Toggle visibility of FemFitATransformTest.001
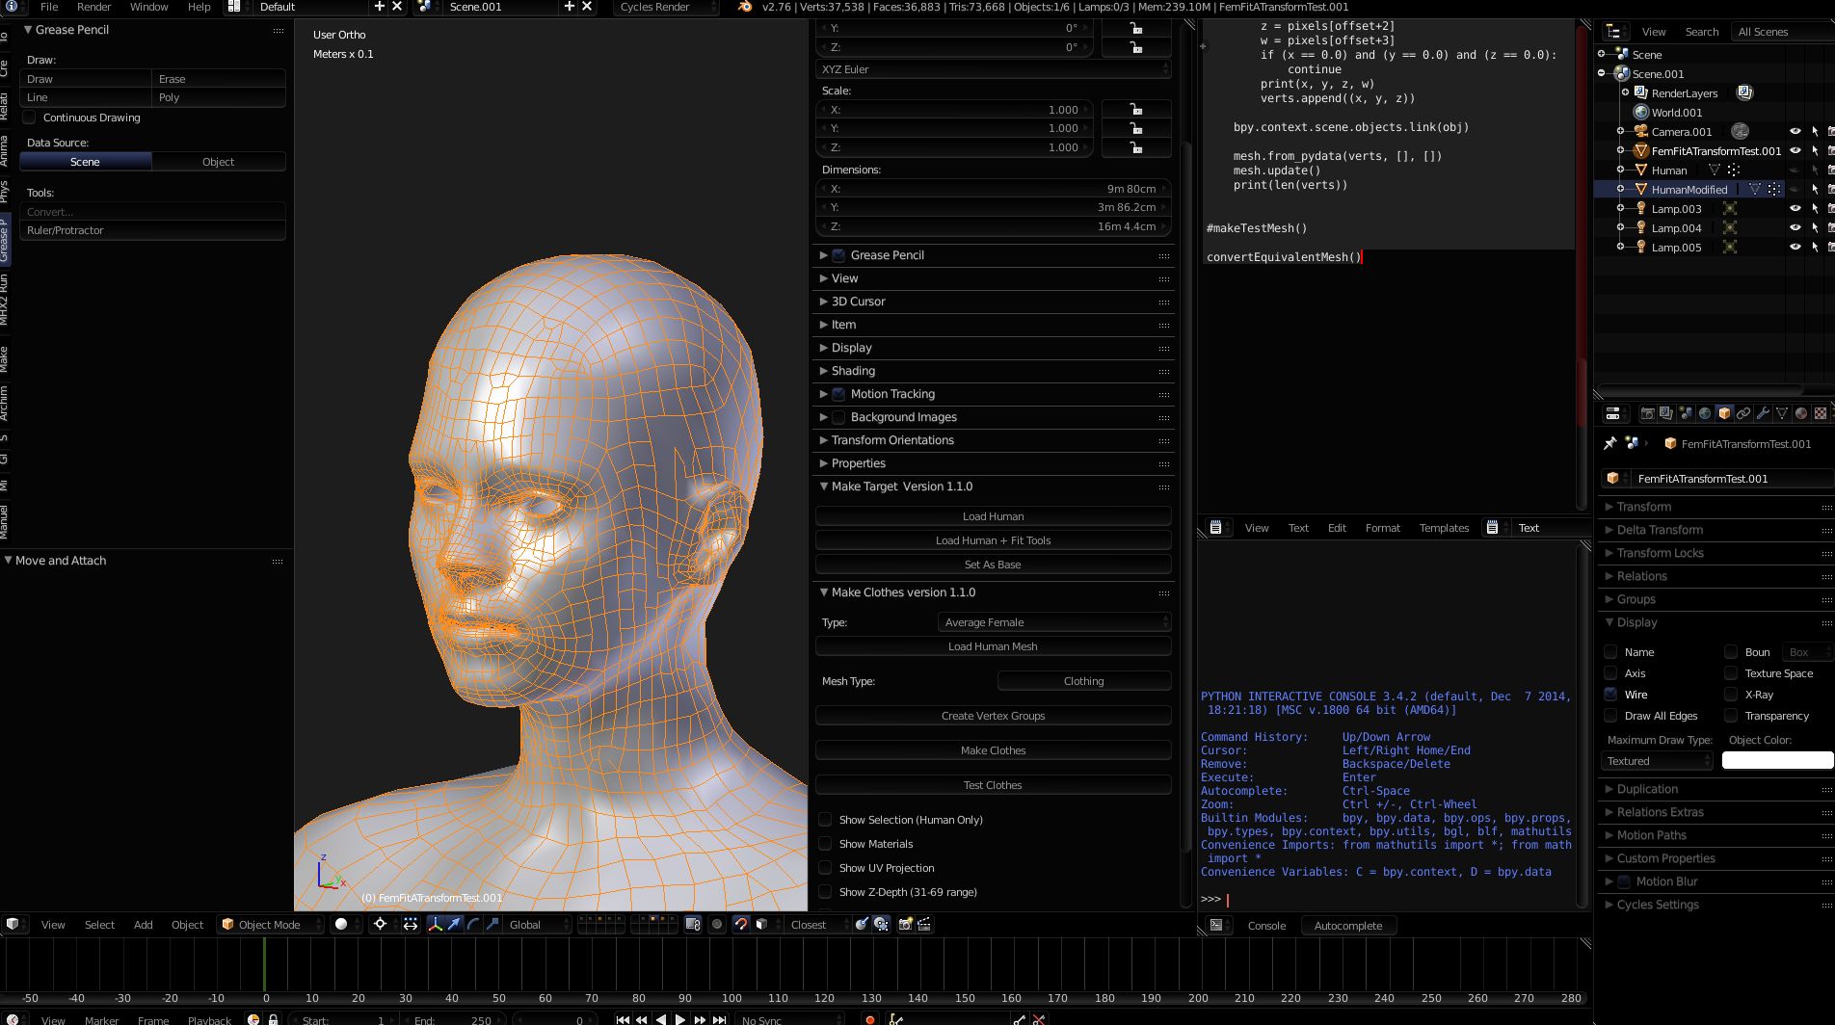 (1795, 150)
